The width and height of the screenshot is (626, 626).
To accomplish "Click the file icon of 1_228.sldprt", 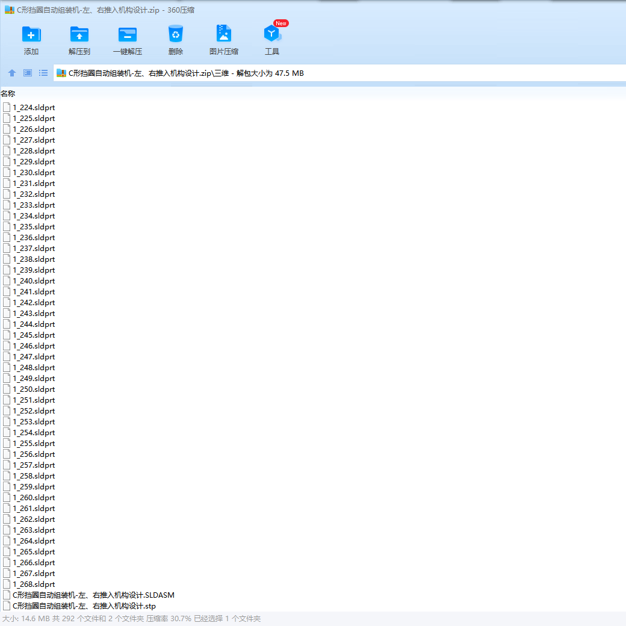I will tap(7, 151).
